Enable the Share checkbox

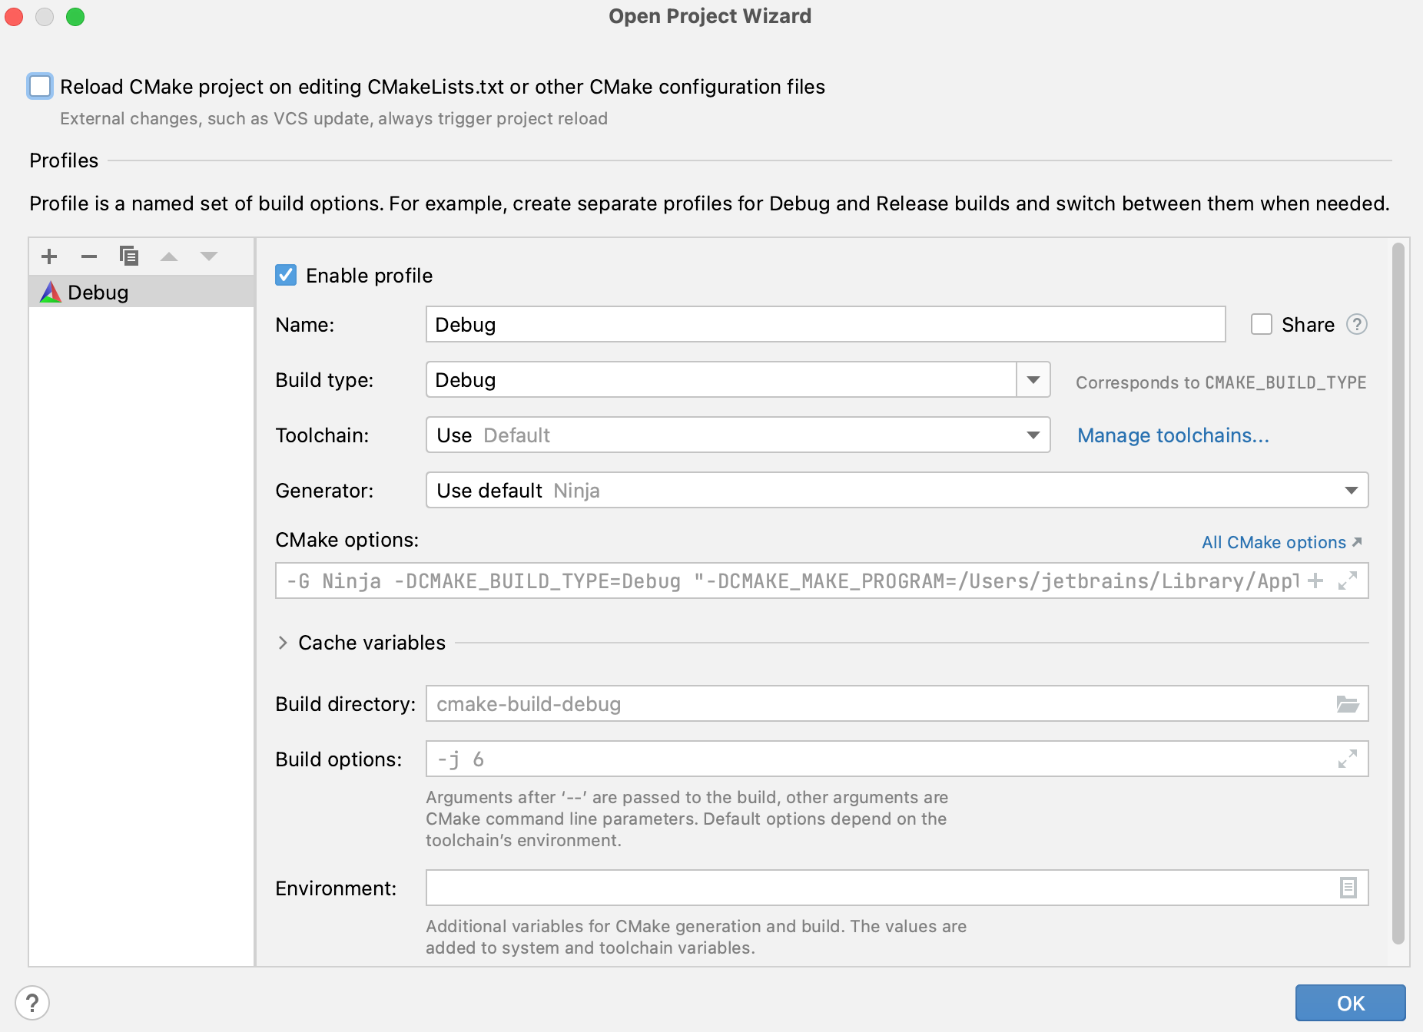tap(1262, 325)
